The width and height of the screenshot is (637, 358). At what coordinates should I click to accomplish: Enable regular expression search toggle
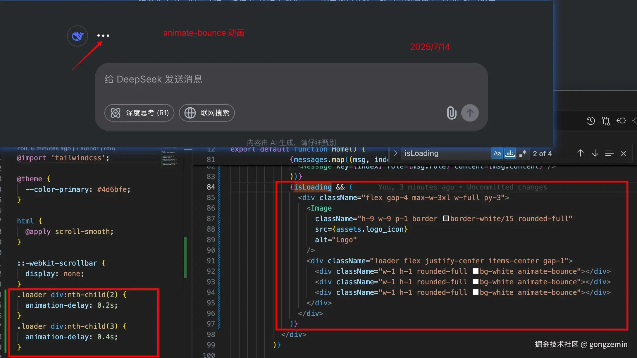tap(523, 153)
